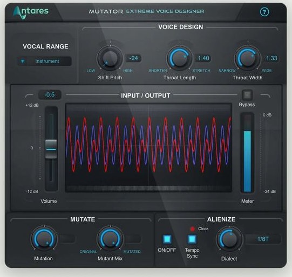Click the Volume fader handle
The width and height of the screenshot is (292, 277).
51,149
